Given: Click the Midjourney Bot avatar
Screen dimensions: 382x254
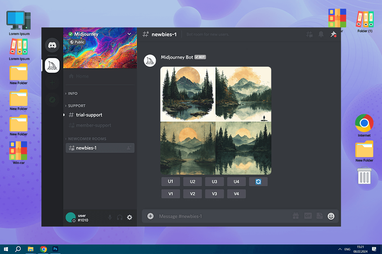Looking at the screenshot, I should tap(150, 61).
